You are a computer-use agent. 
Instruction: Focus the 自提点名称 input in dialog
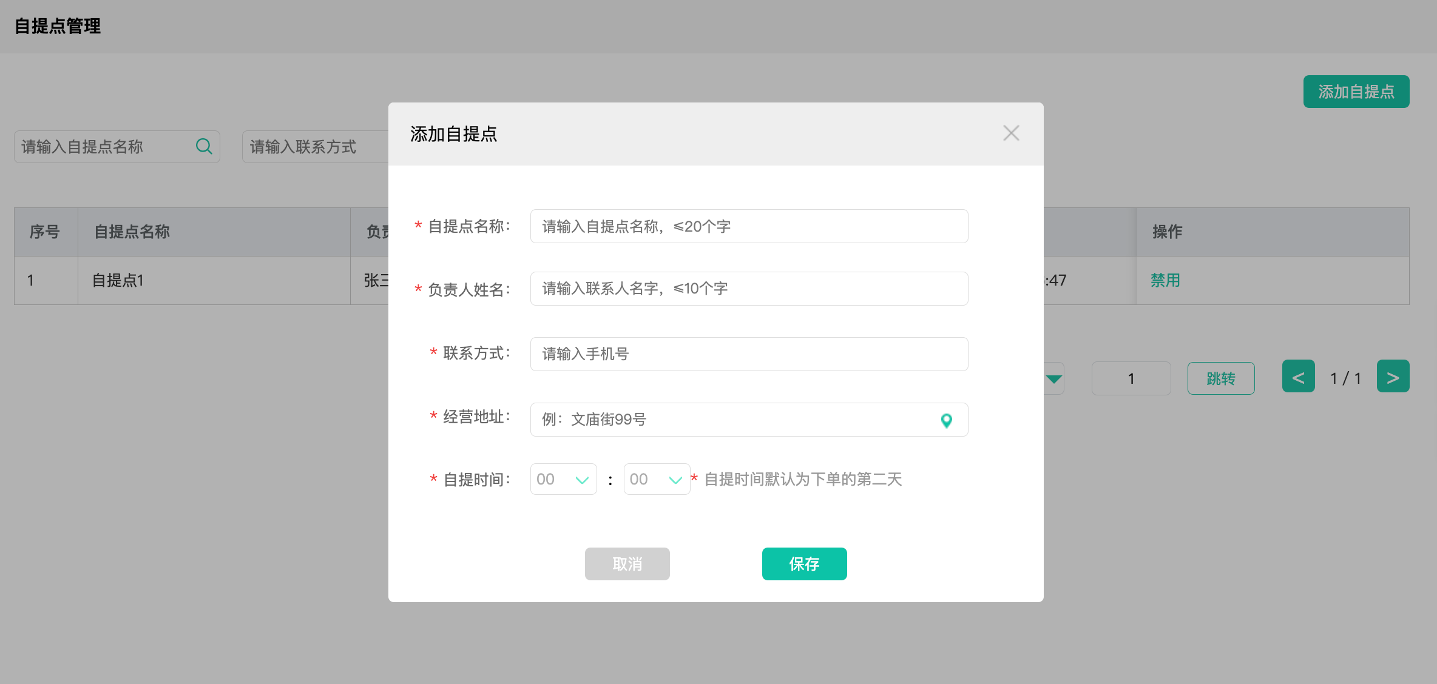point(749,226)
